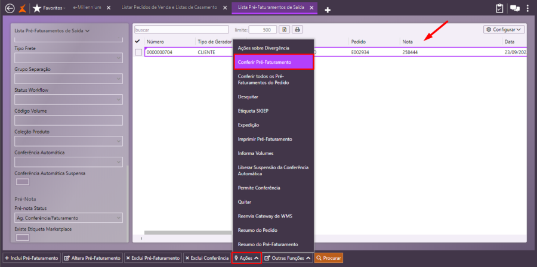Click the orange Procurar button
This screenshot has width=537, height=267.
(x=328, y=258)
